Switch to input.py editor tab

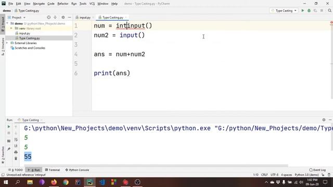(85, 17)
